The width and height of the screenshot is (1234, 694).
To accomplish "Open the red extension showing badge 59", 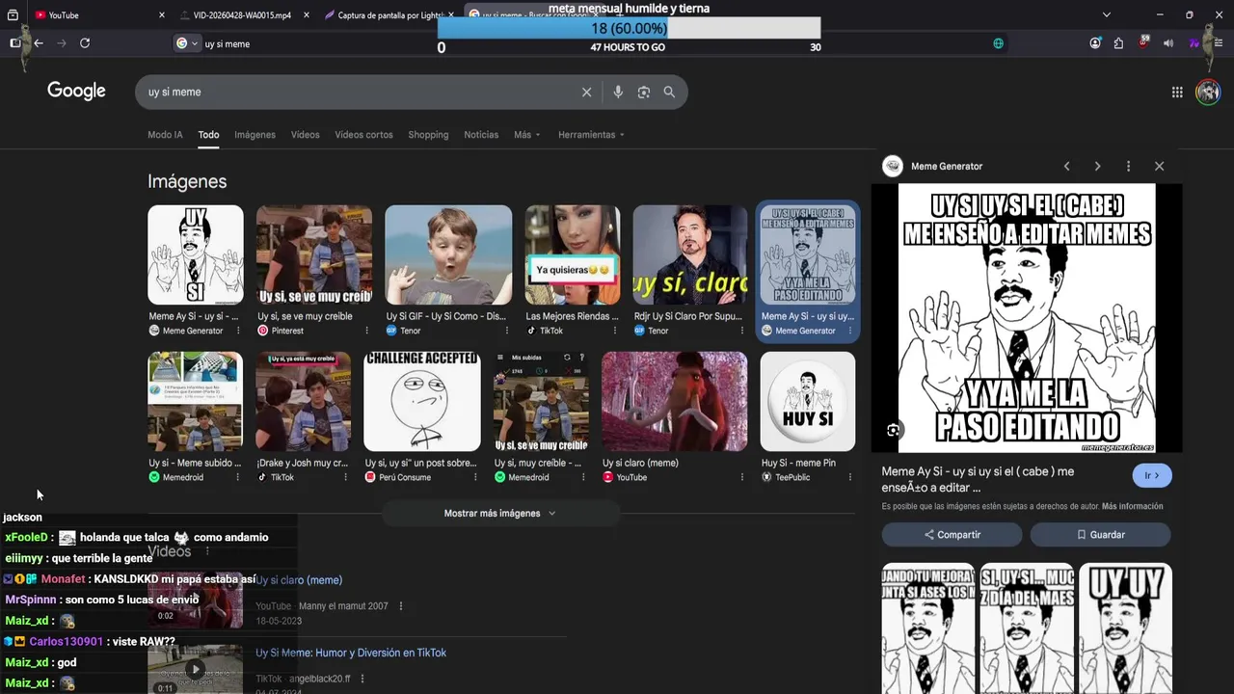I will [x=1143, y=42].
